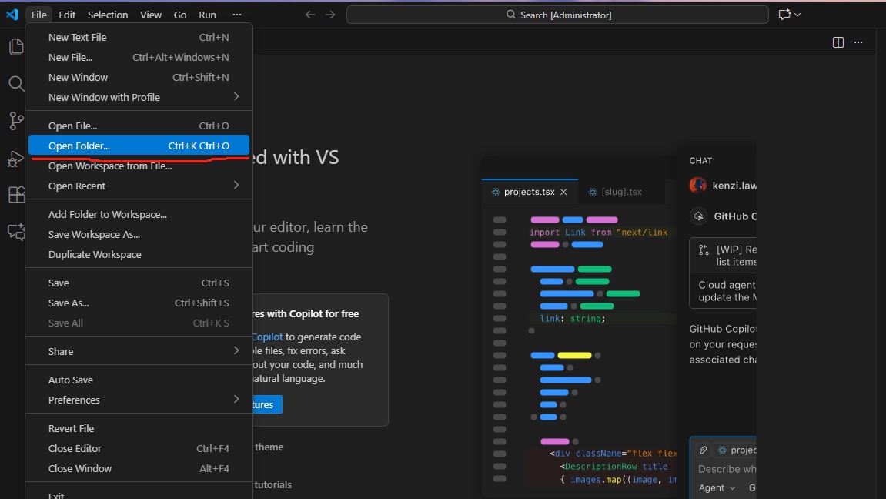Go back with left arrow
Image resolution: width=886 pixels, height=499 pixels.
coord(309,15)
